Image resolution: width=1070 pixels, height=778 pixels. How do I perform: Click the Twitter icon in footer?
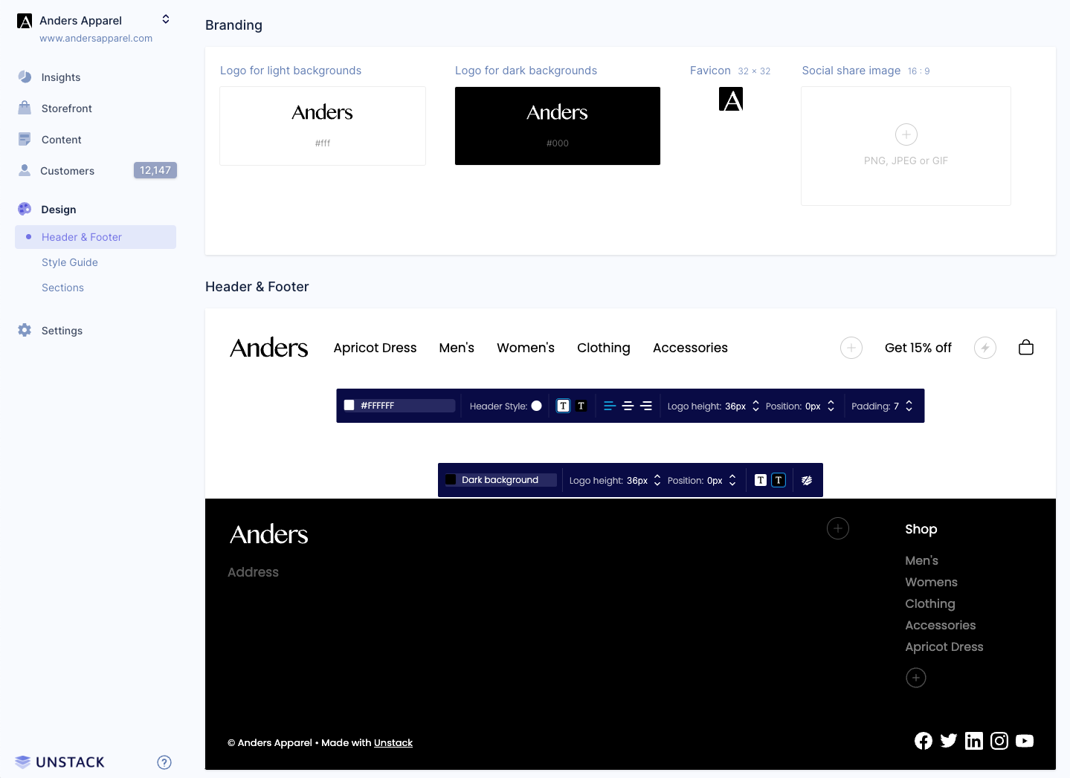948,741
